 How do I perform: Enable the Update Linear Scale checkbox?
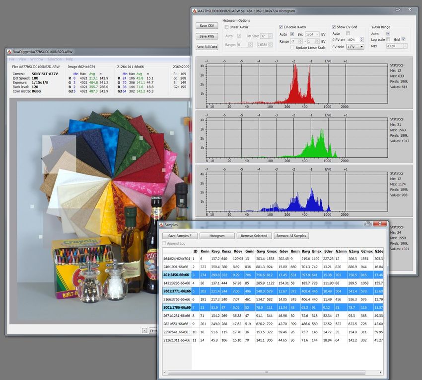pyautogui.click(x=292, y=47)
